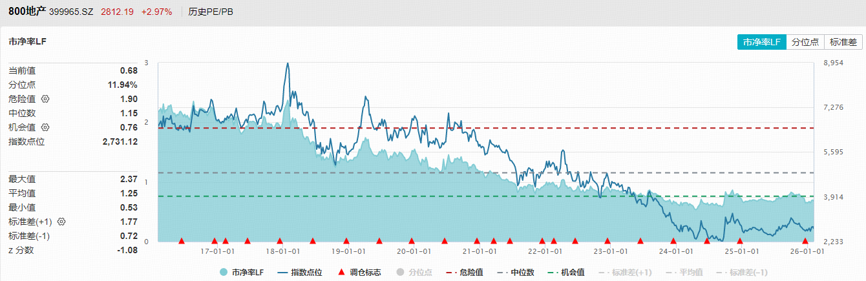
Task: Click the 调仓标志 red triangle legend icon
Action: point(342,273)
